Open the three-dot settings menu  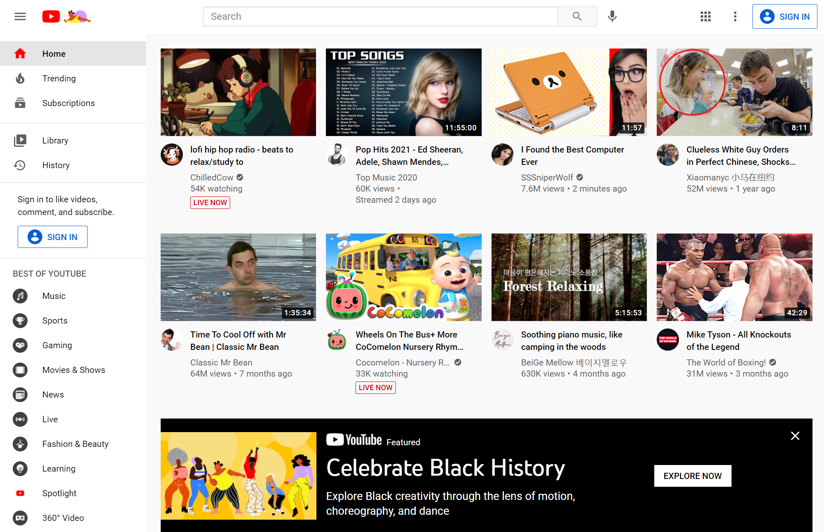[x=735, y=16]
